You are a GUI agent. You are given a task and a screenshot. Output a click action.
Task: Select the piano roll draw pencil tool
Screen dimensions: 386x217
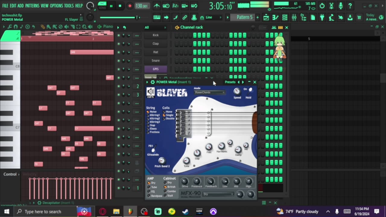[x=43, y=27]
